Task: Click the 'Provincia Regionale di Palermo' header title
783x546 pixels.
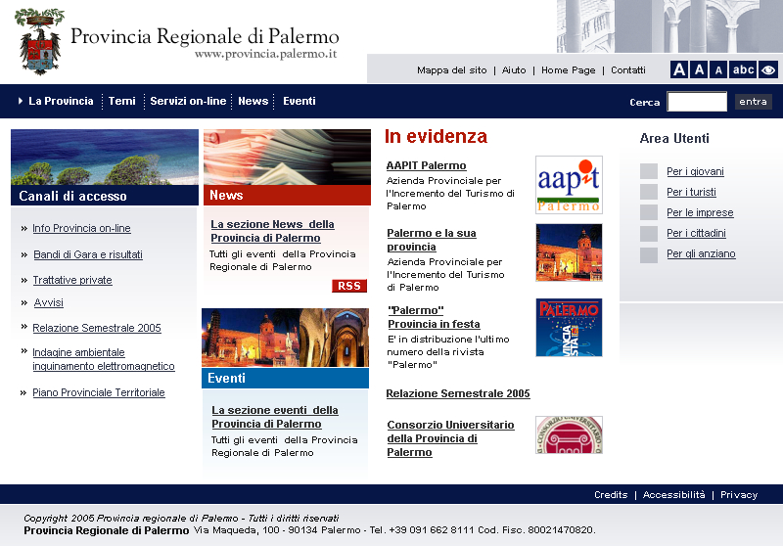Action: (205, 36)
